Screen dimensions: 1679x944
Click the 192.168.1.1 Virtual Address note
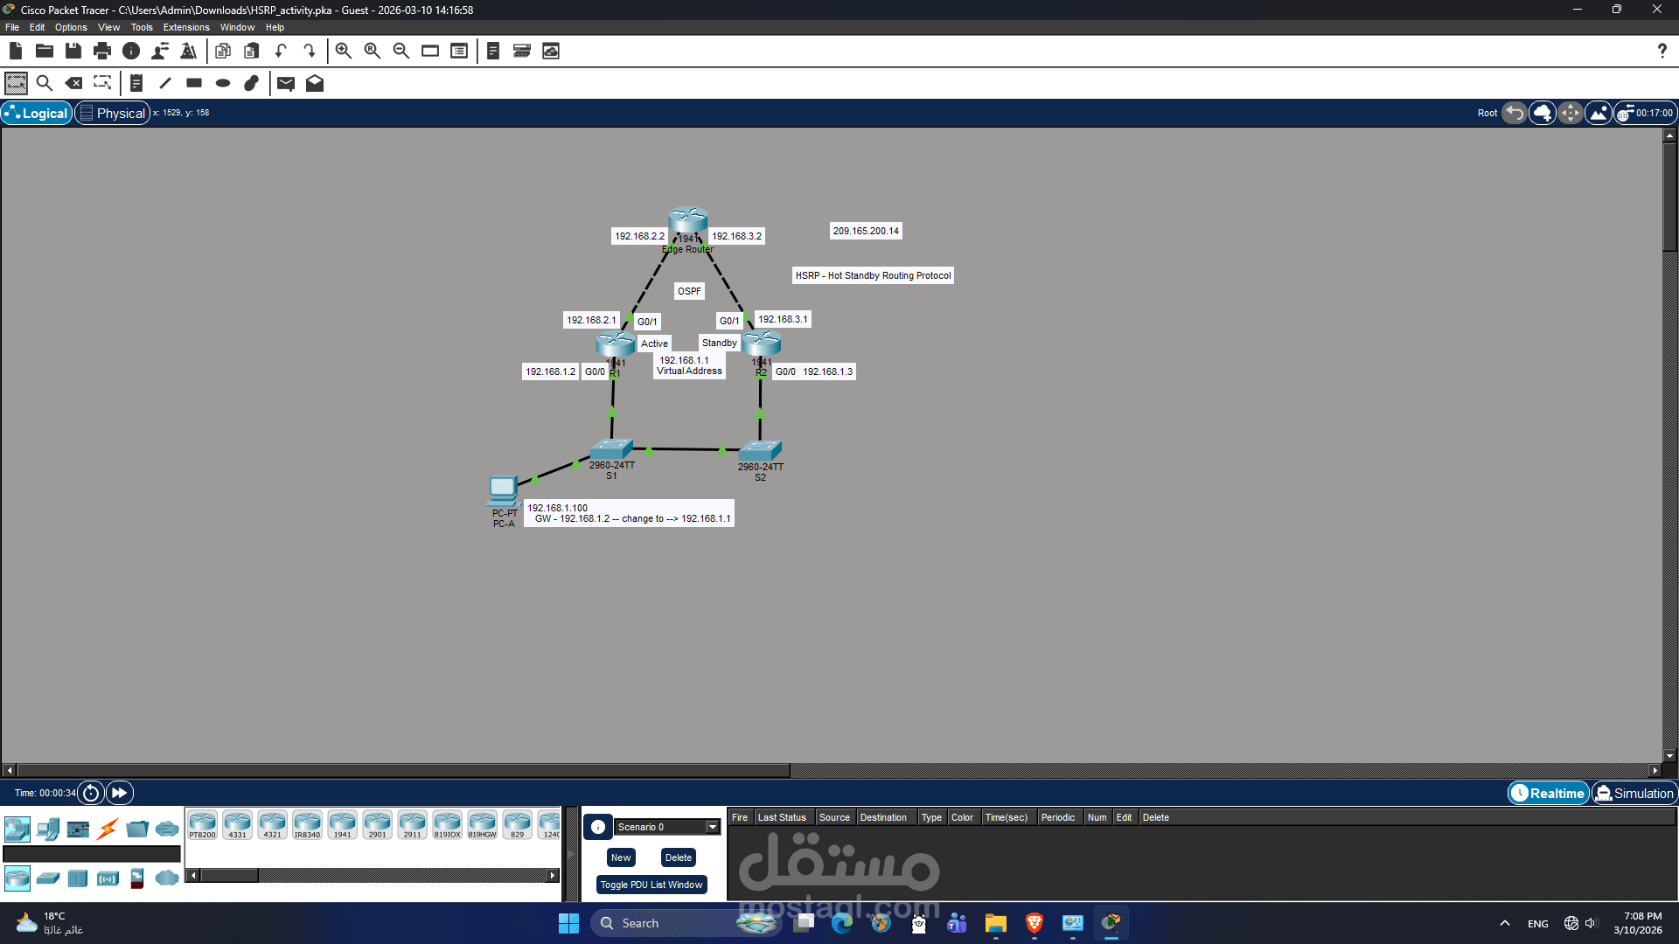point(689,365)
